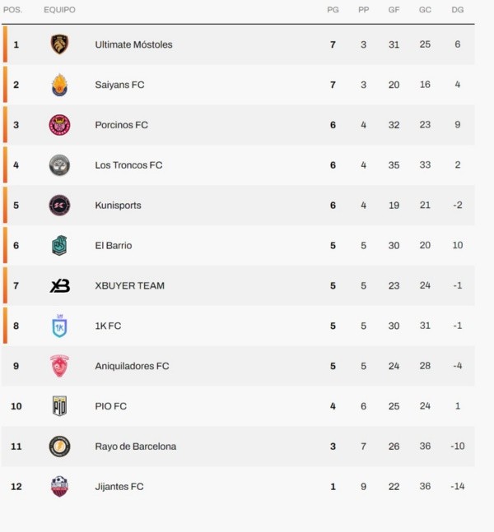Click the Ultimate Móstoles team logo

click(x=59, y=44)
